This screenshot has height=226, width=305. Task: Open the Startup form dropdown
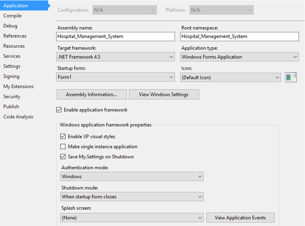point(115,77)
